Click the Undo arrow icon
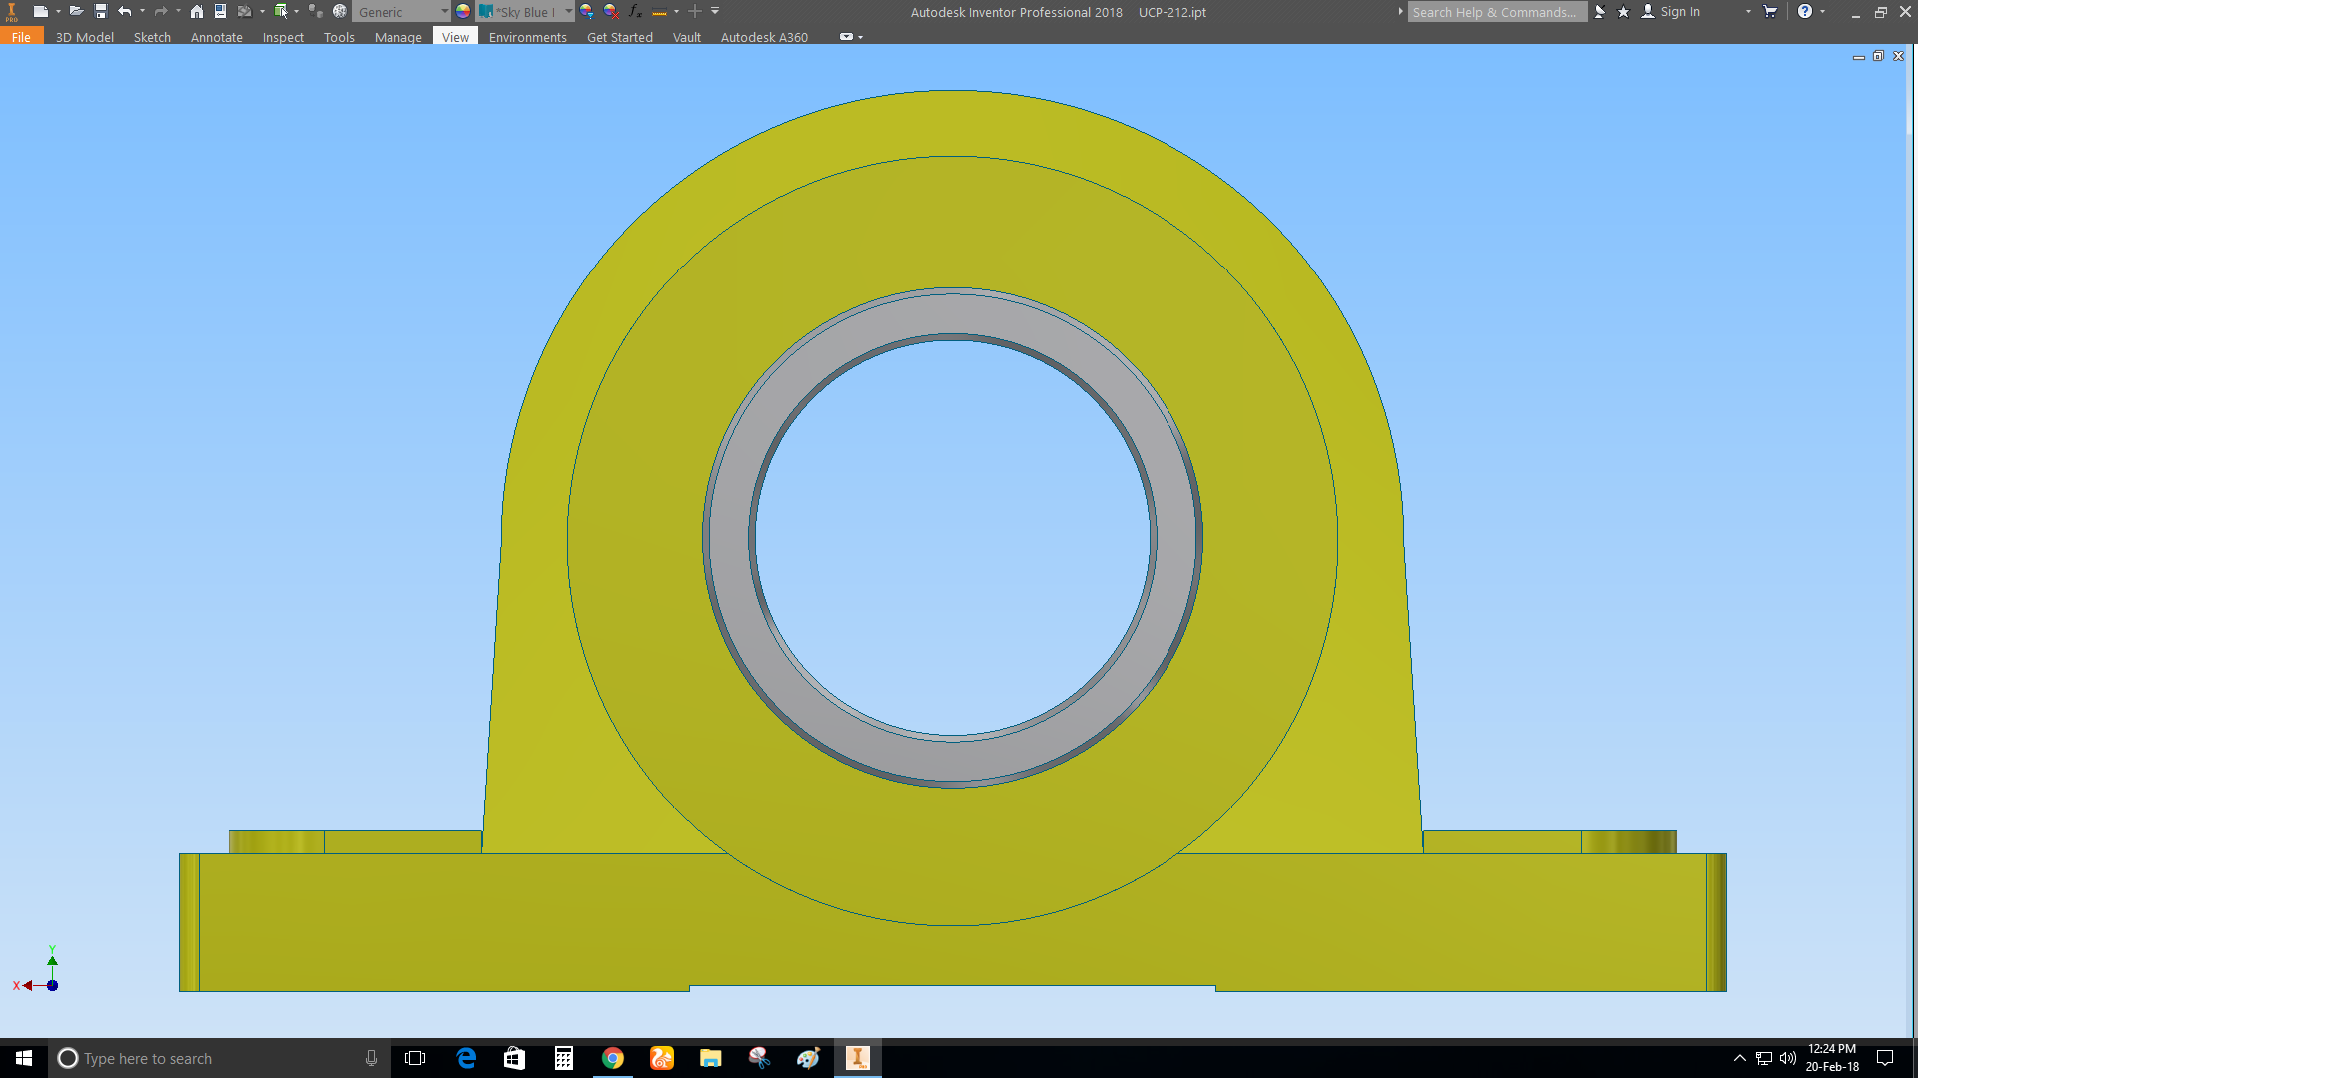Image resolution: width=2336 pixels, height=1078 pixels. pyautogui.click(x=125, y=11)
